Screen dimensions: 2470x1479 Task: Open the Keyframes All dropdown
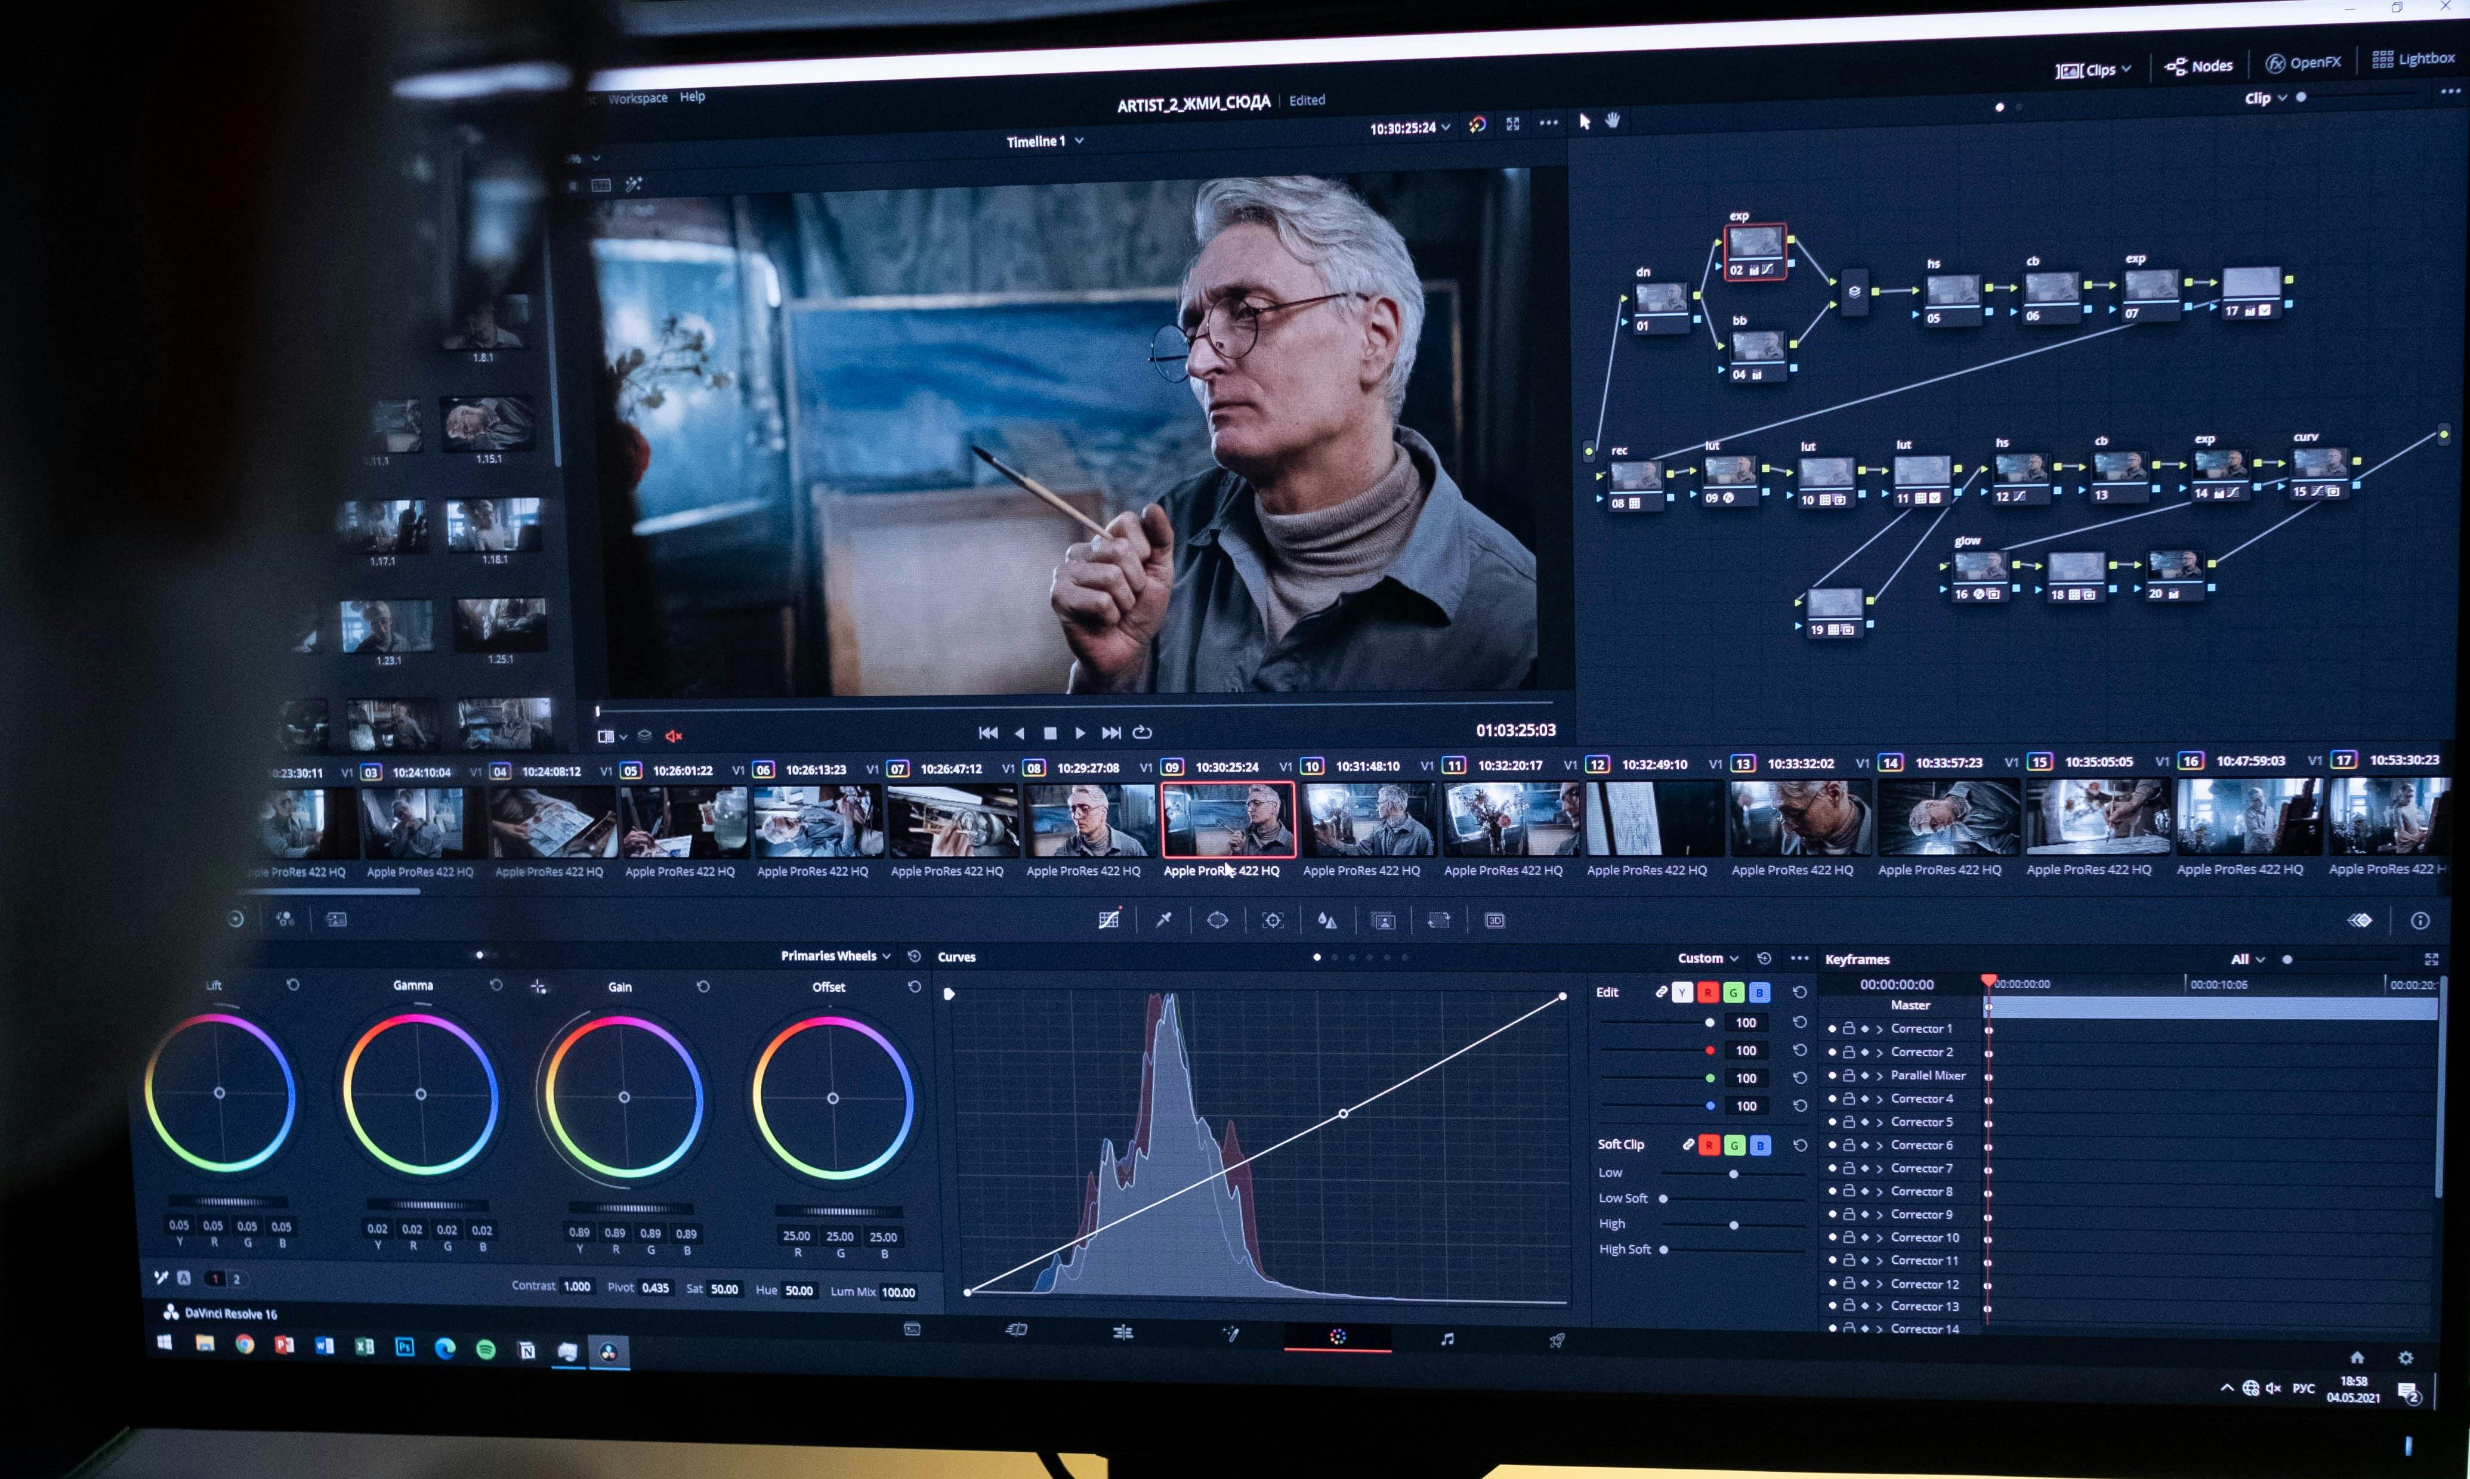tap(2247, 959)
